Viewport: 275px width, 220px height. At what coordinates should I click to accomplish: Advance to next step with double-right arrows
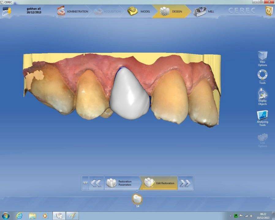coord(185,183)
